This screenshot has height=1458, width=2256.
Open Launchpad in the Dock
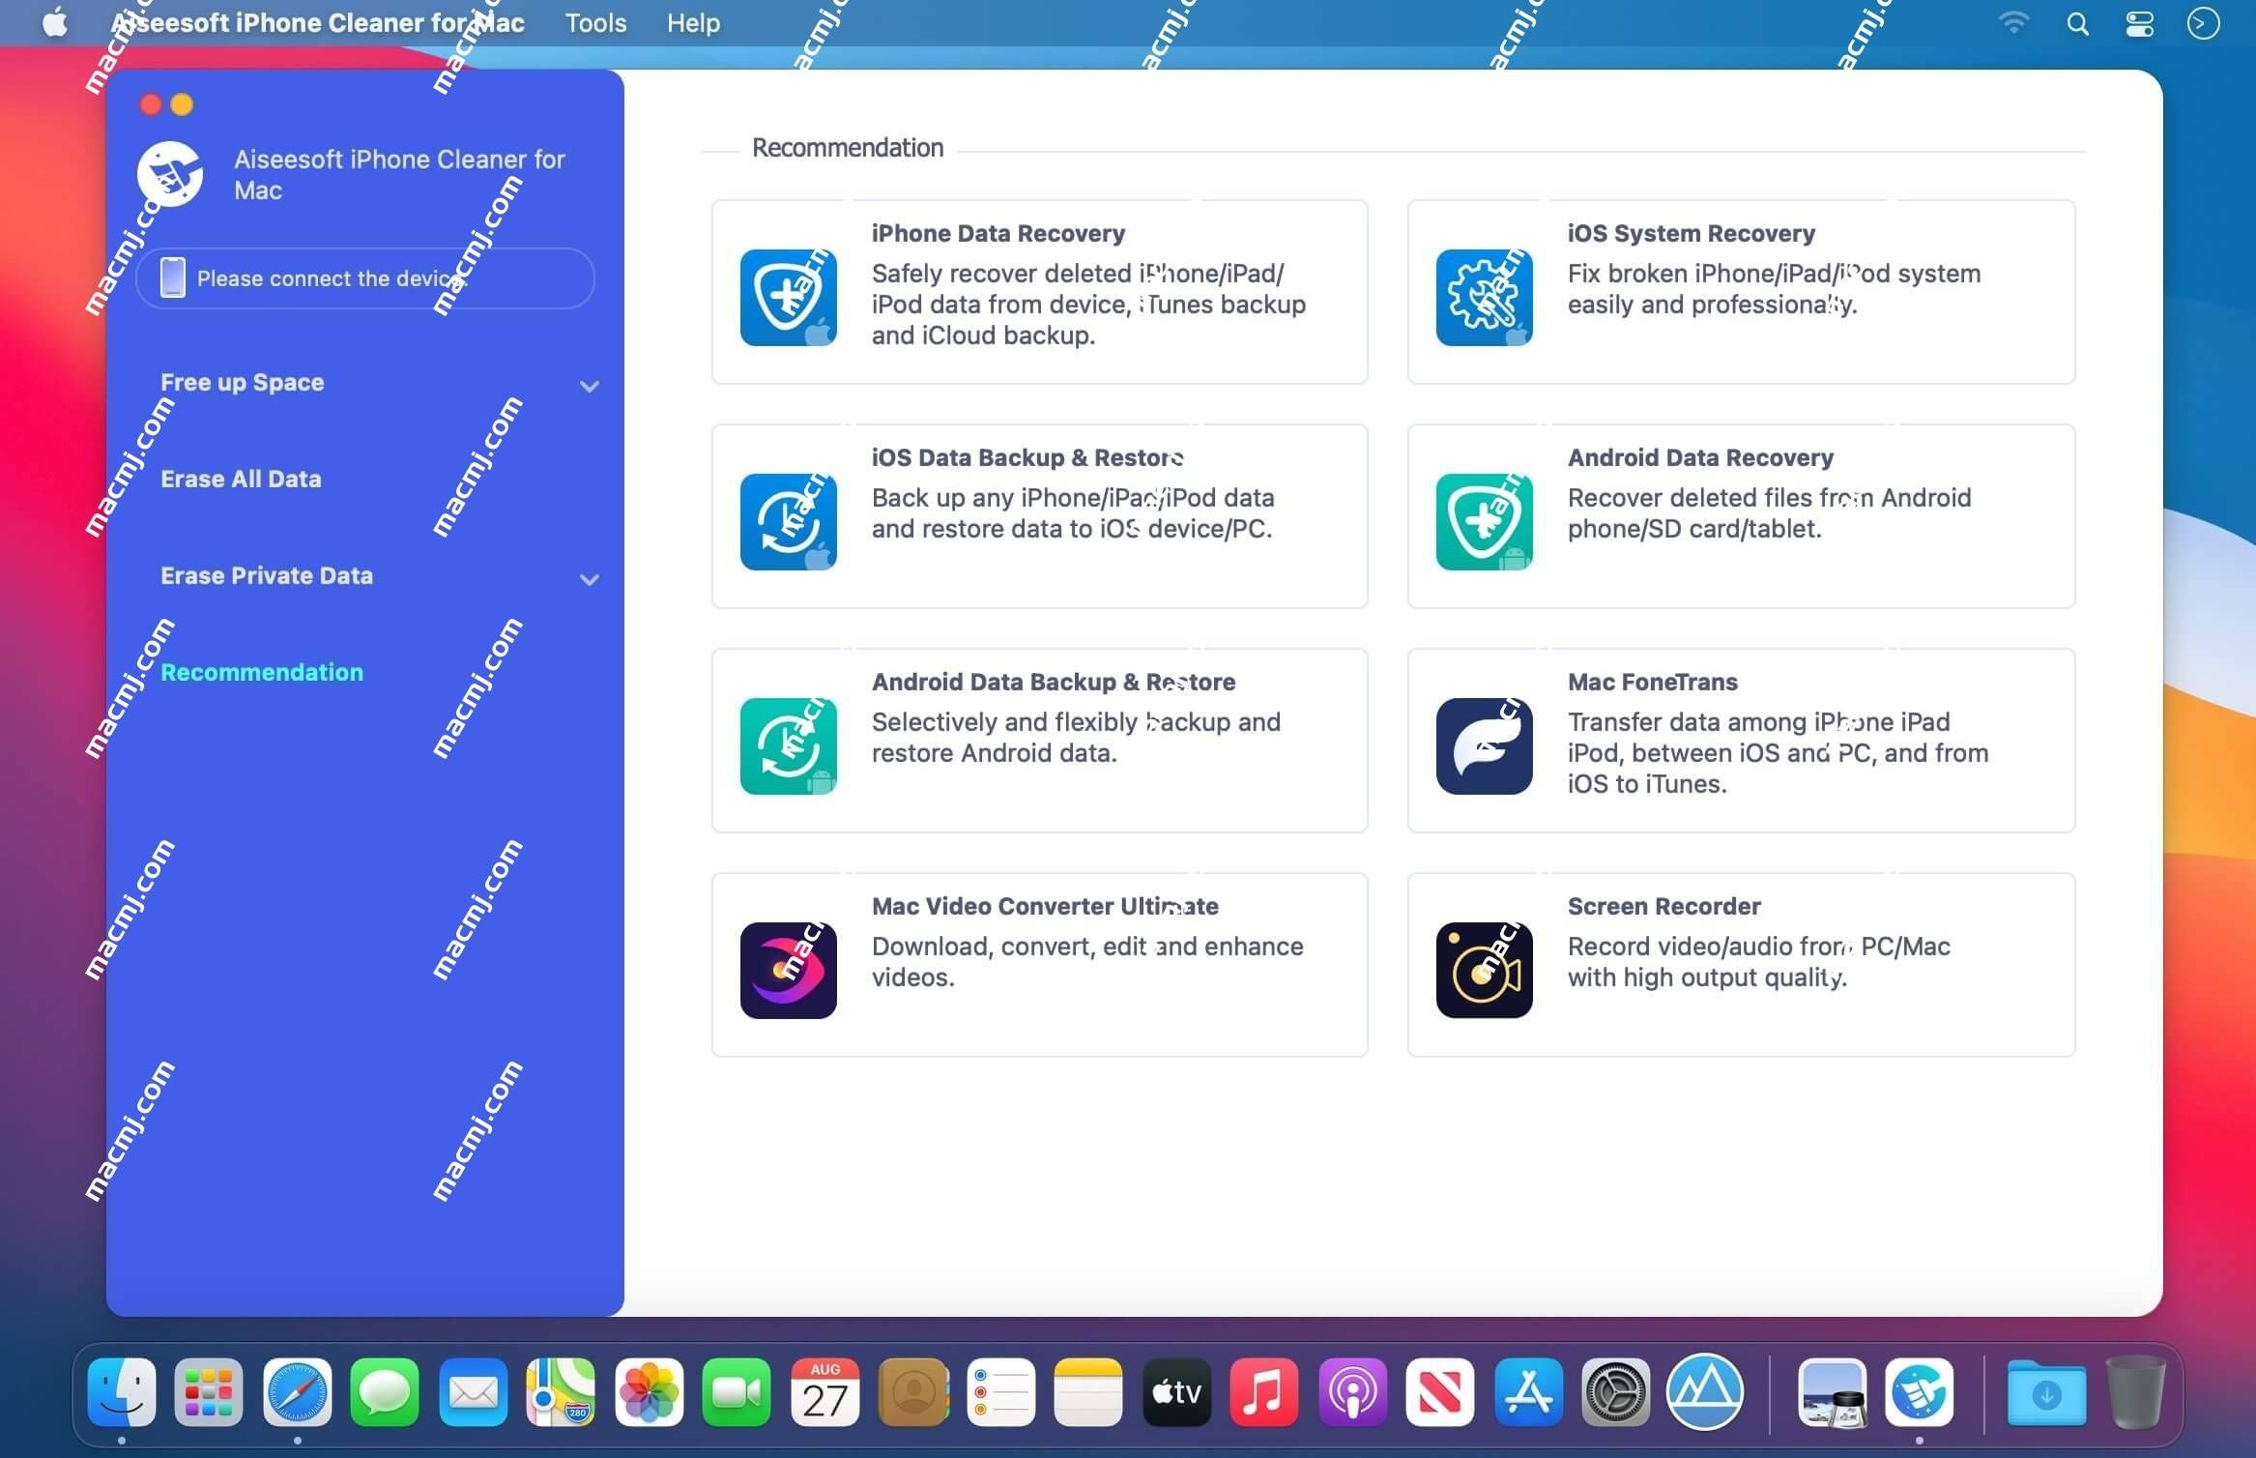(209, 1392)
